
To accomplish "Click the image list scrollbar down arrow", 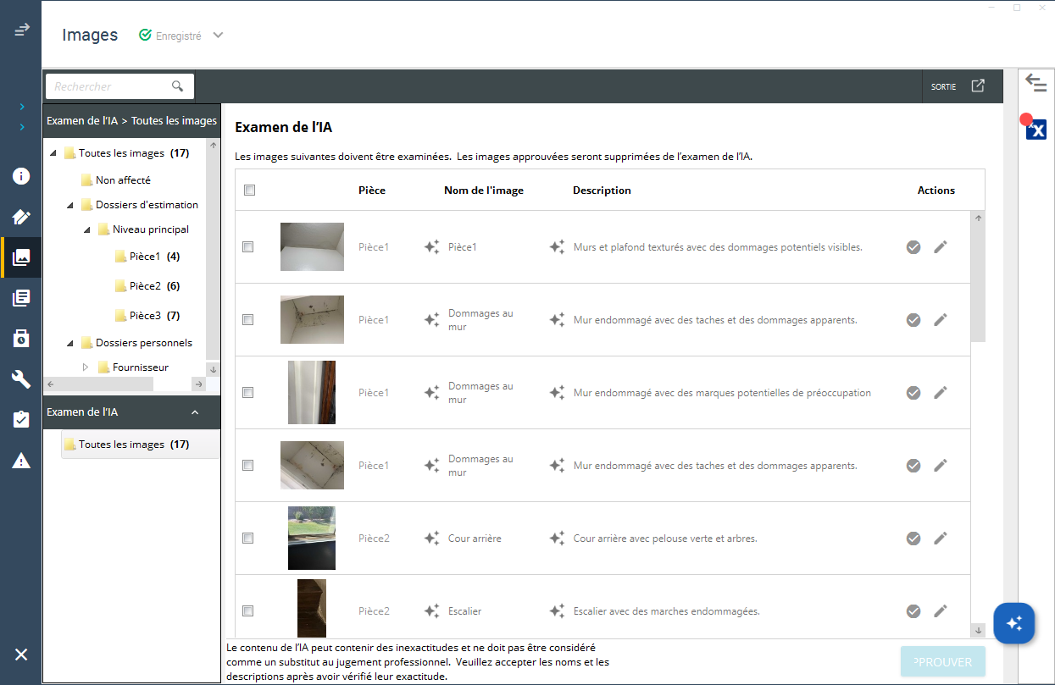I will 979,630.
